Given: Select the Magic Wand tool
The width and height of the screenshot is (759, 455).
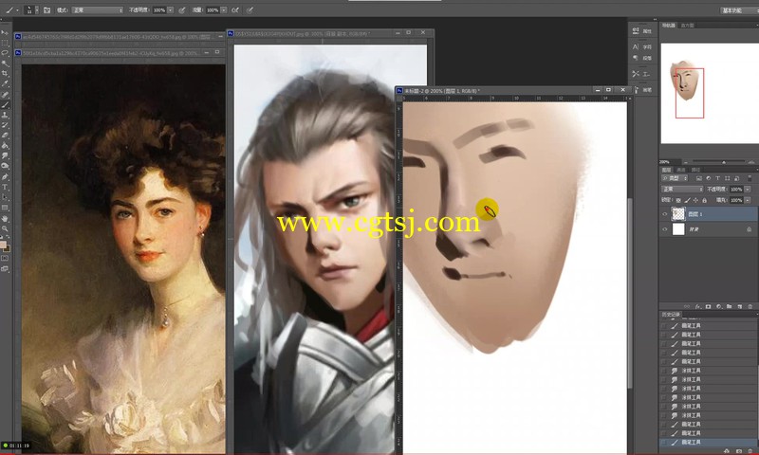Looking at the screenshot, I should [x=5, y=64].
